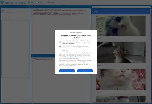The width and height of the screenshot is (152, 104).
Task: Click the store information on device icon
Action: 60,47
